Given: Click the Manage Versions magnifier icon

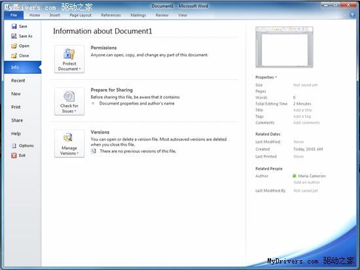Looking at the screenshot, I should tap(68, 138).
